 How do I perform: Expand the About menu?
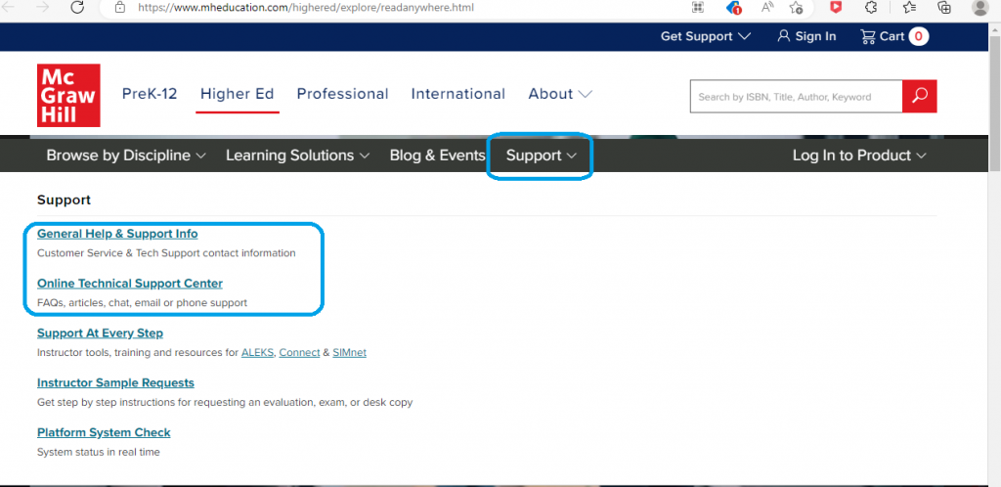click(x=559, y=94)
